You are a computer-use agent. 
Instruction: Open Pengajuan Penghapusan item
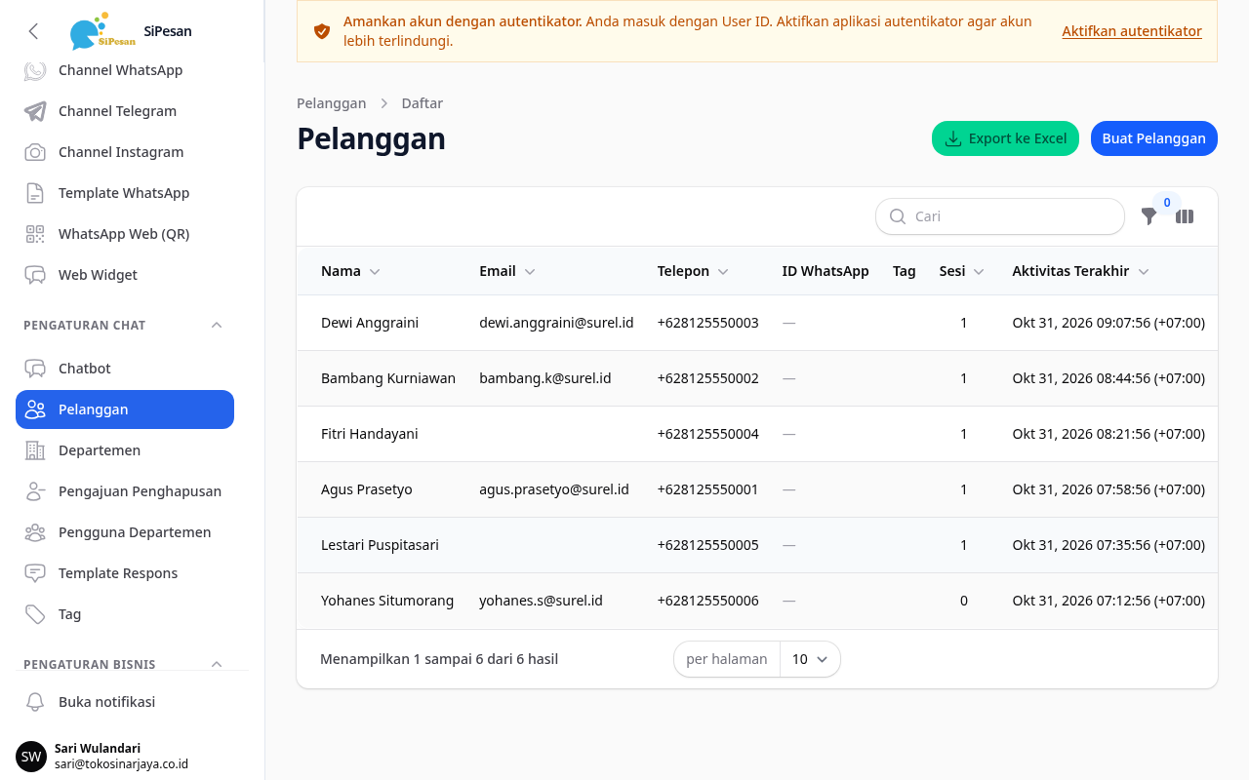125,491
